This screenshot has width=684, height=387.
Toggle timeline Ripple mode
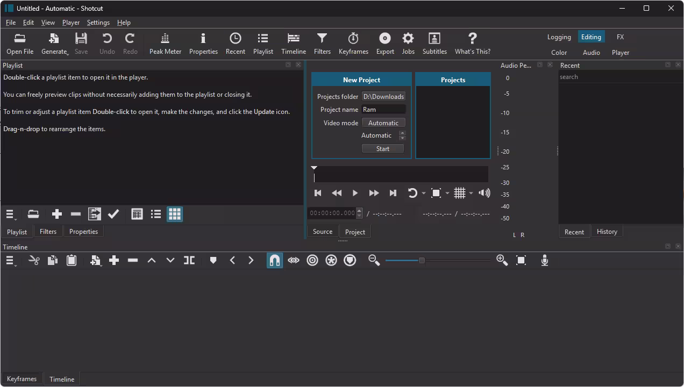(312, 261)
